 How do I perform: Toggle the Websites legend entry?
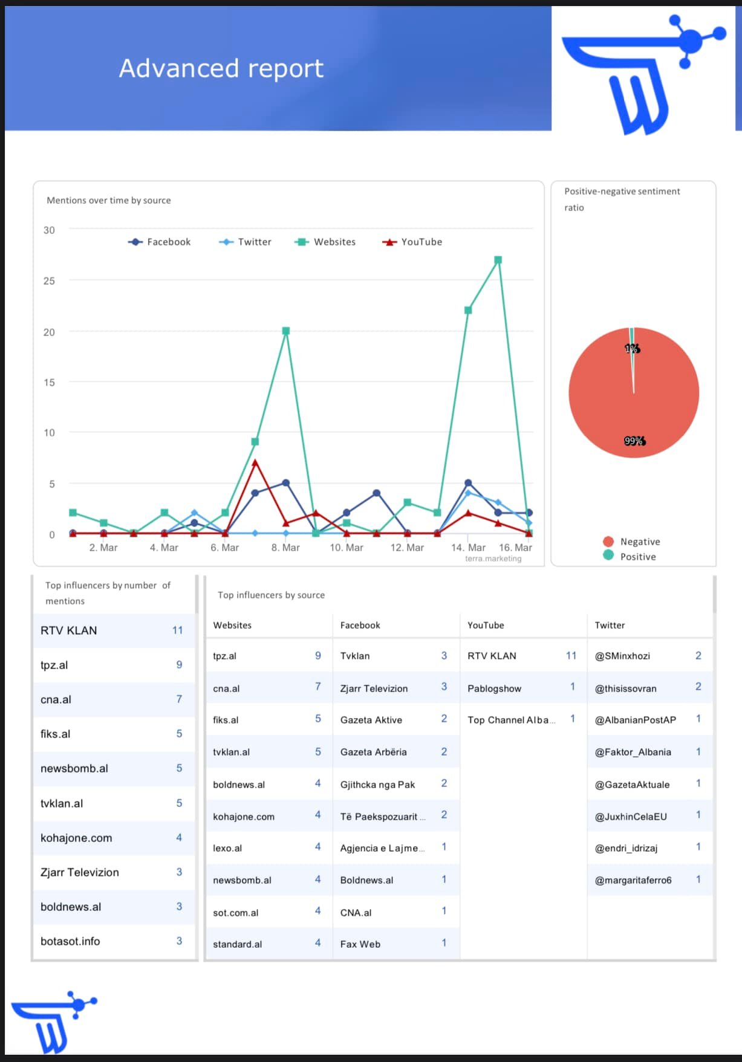pyautogui.click(x=325, y=242)
